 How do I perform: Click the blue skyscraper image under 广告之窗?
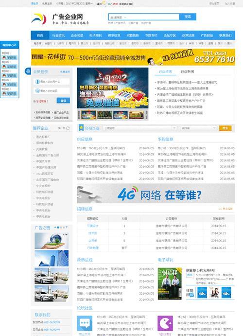52,258
